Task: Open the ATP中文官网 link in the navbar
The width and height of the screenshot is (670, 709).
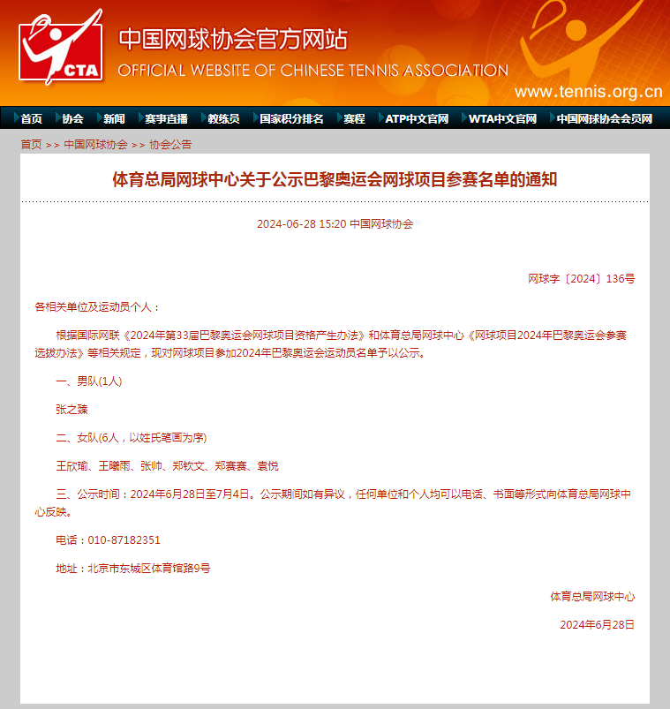Action: point(417,118)
